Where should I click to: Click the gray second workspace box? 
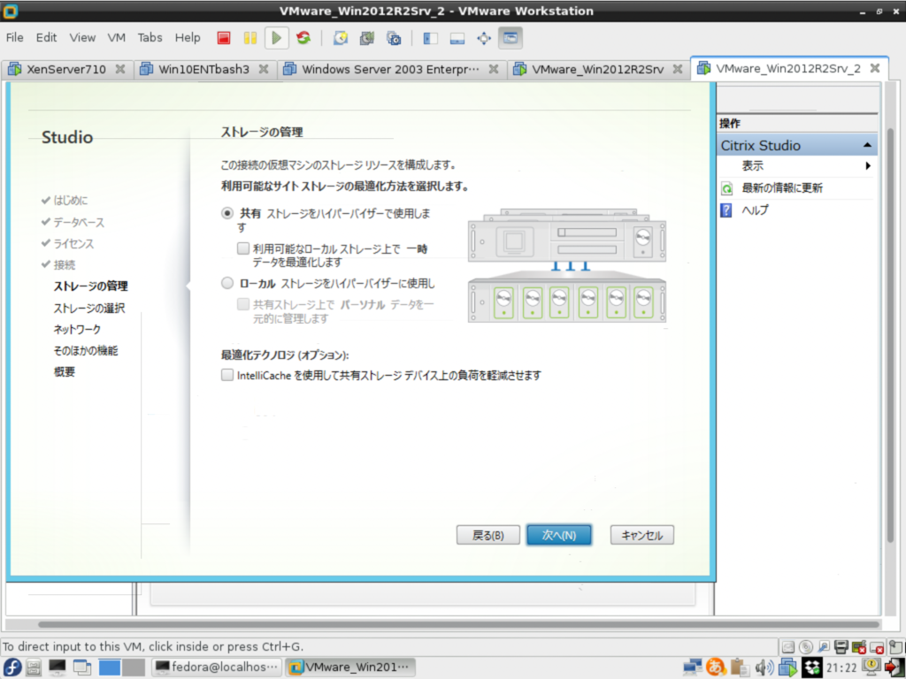click(134, 668)
